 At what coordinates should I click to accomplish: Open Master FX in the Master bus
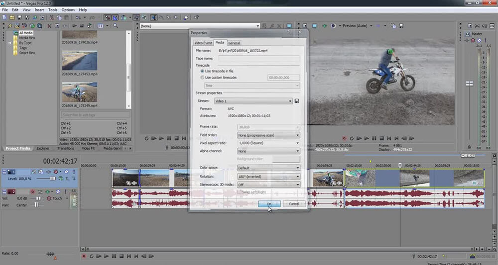click(467, 40)
